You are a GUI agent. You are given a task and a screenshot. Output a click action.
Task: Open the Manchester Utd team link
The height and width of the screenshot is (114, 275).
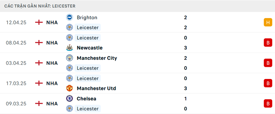[x=96, y=88]
